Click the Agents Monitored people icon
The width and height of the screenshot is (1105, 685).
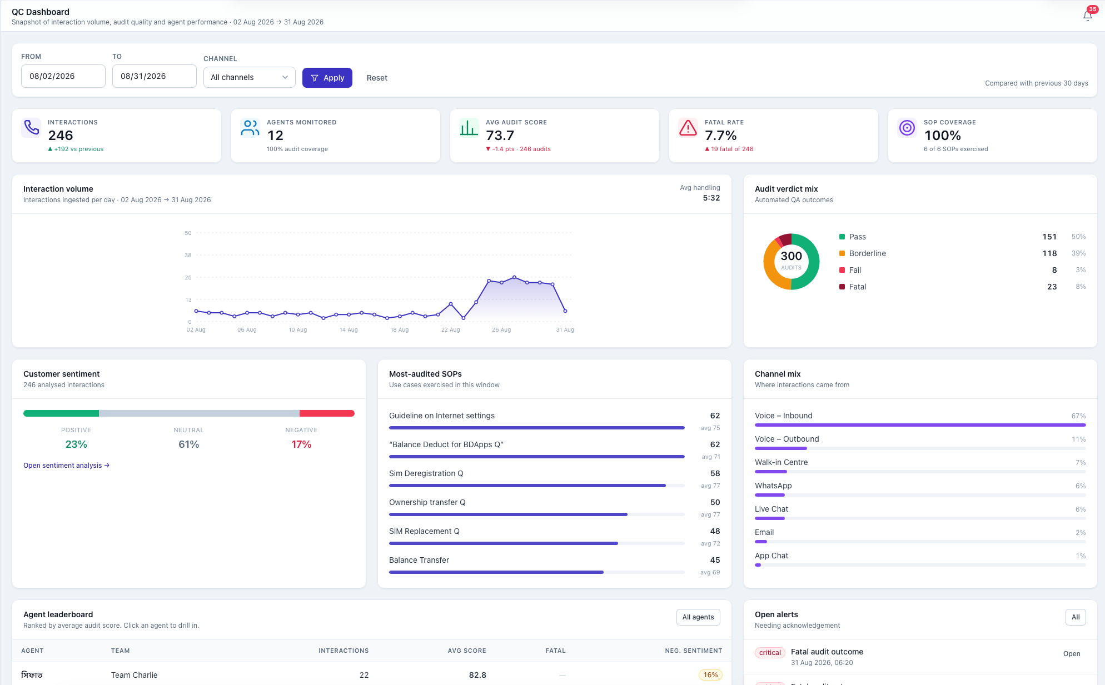point(250,127)
